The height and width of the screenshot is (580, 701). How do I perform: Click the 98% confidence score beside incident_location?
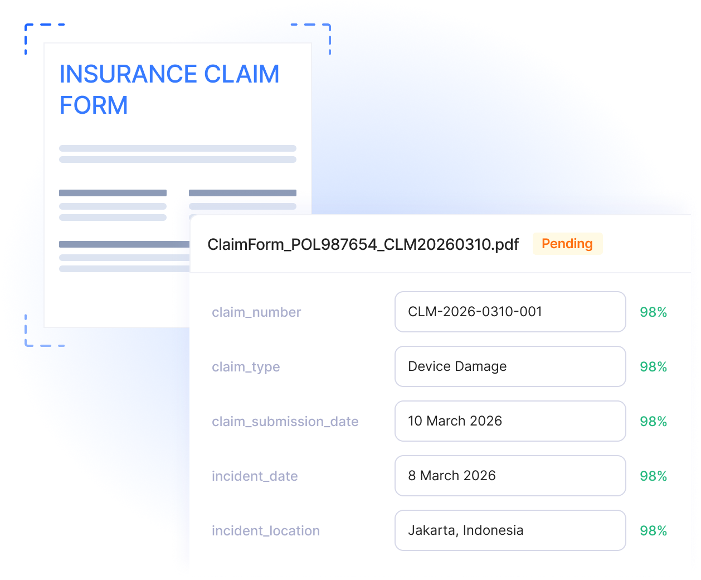(x=653, y=531)
